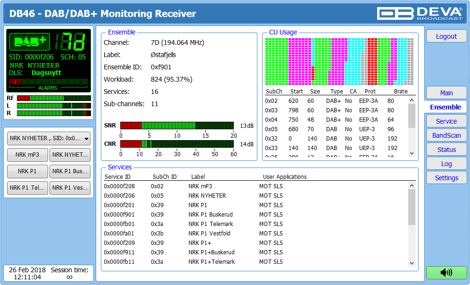Viewport: 470px width, 285px height.
Task: Click the CU Usage color grid
Action: [x=339, y=61]
